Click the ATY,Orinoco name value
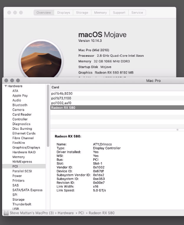This screenshot has height=225, width=184. 102,144
